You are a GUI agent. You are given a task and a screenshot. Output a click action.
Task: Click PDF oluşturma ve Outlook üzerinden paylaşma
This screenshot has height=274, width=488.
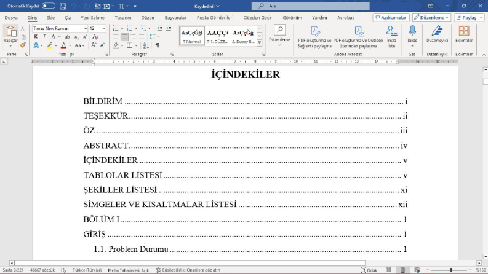tap(358, 37)
